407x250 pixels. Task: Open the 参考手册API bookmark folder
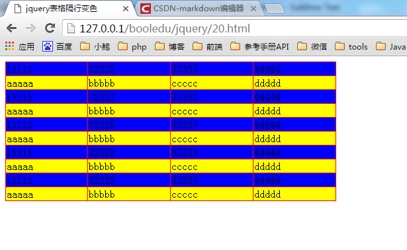[x=259, y=47]
